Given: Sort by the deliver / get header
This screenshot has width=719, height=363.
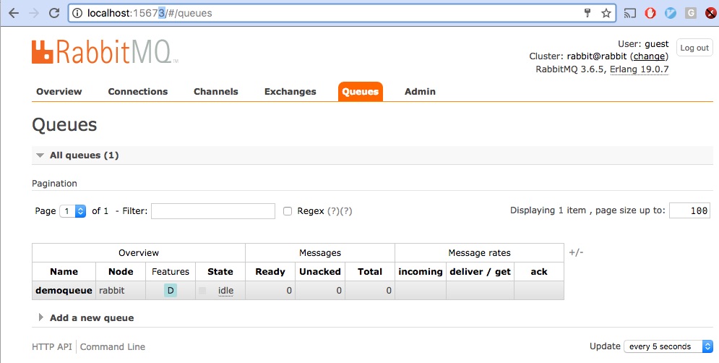Looking at the screenshot, I should click(x=480, y=272).
